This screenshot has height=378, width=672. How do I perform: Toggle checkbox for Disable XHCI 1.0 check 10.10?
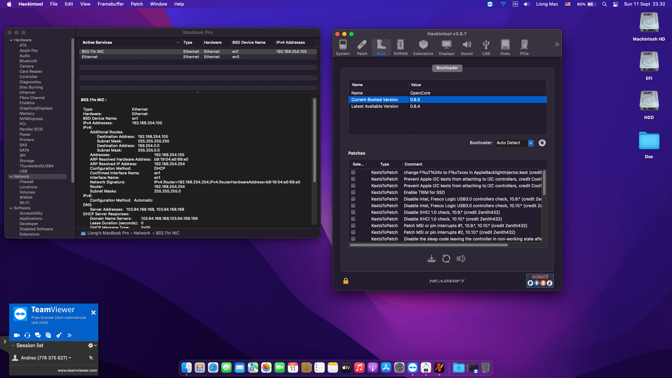(353, 219)
